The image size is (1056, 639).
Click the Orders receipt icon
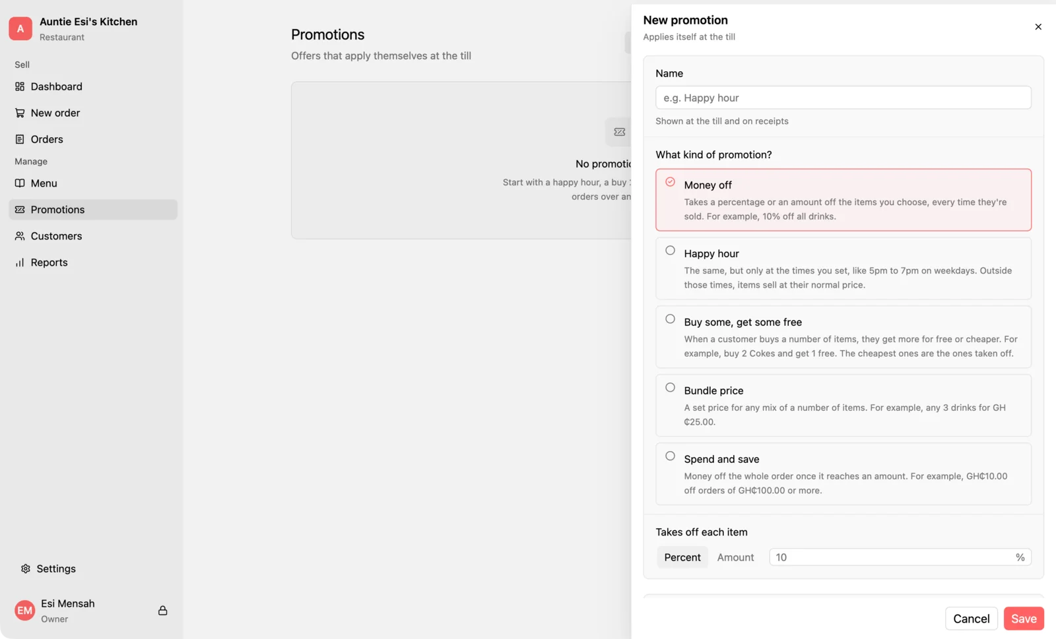pyautogui.click(x=20, y=139)
